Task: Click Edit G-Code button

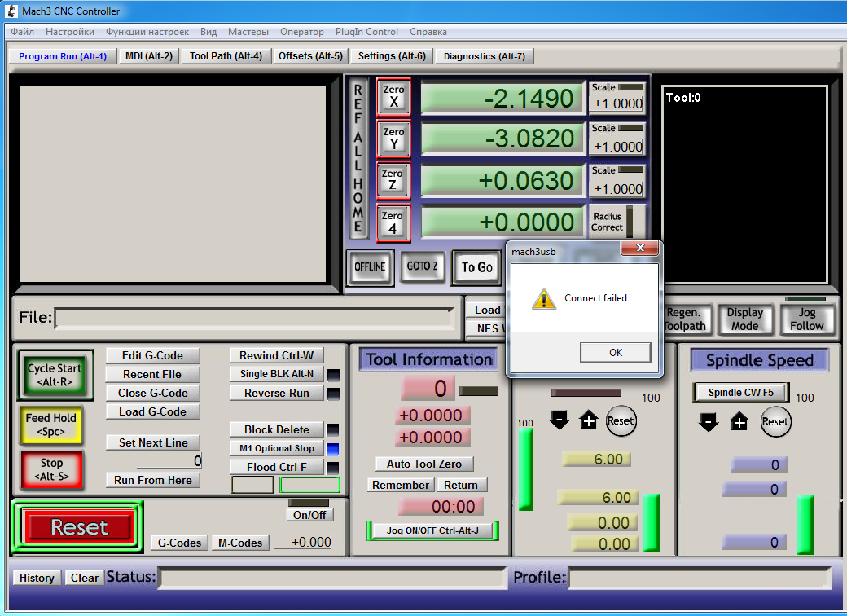Action: 152,355
